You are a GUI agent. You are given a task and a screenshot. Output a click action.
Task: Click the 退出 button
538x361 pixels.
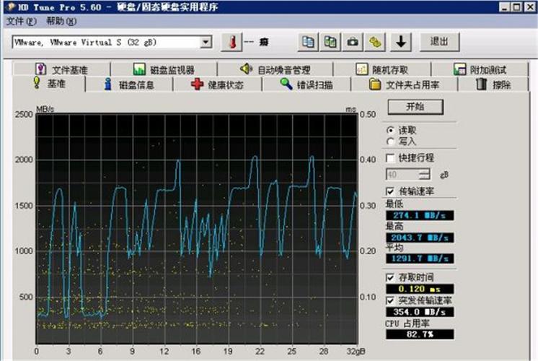(x=439, y=42)
